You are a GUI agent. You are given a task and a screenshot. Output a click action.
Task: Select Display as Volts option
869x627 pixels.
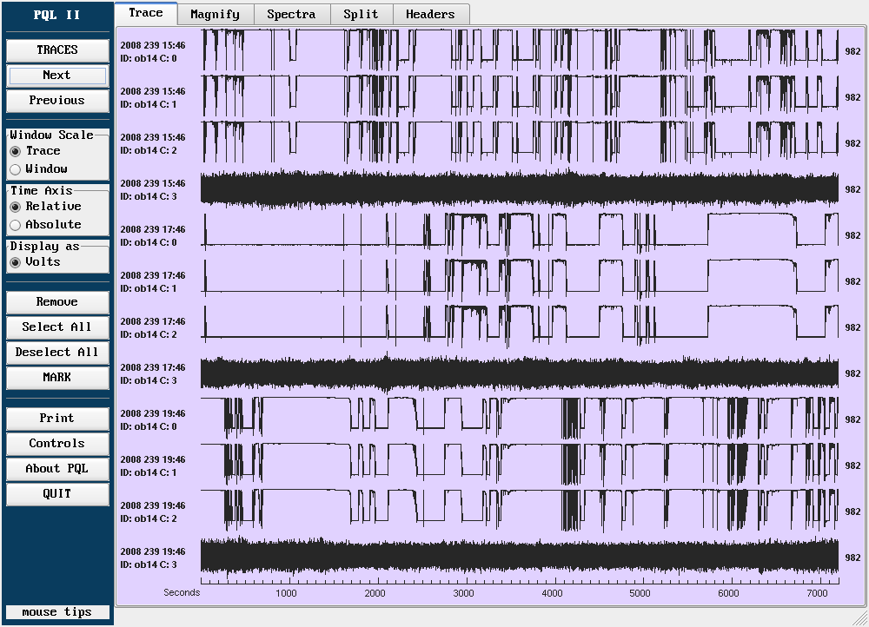point(16,262)
